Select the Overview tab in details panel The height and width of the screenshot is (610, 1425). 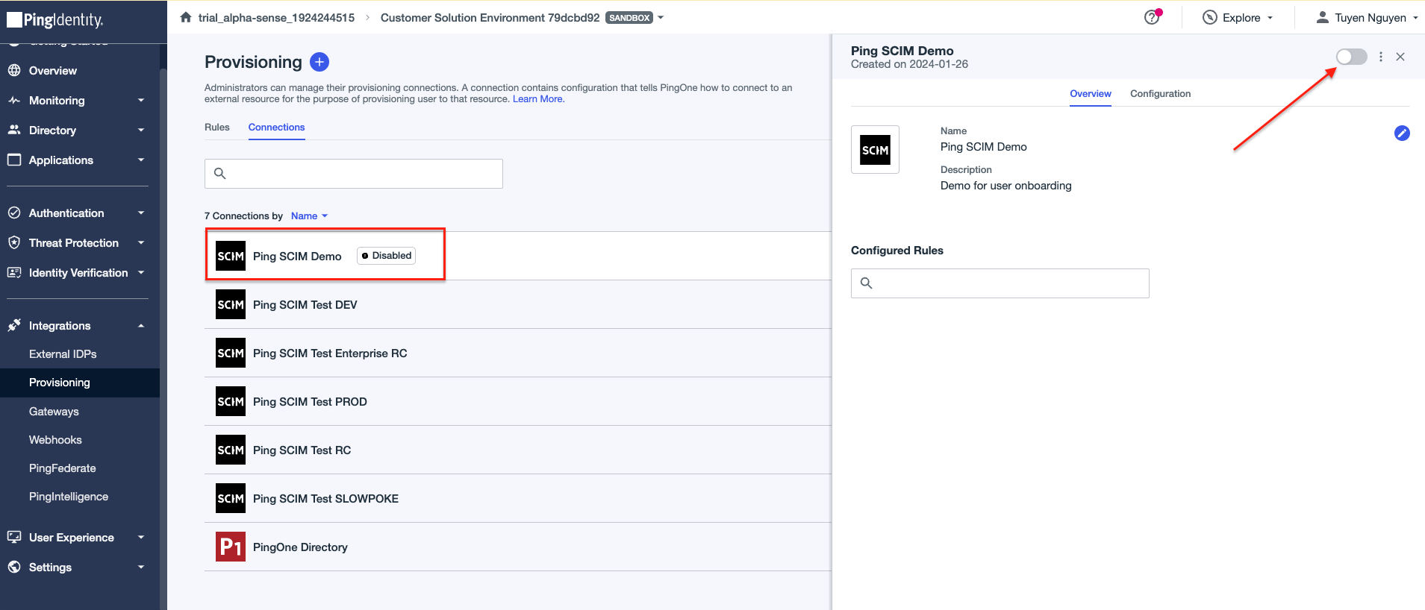tap(1090, 93)
